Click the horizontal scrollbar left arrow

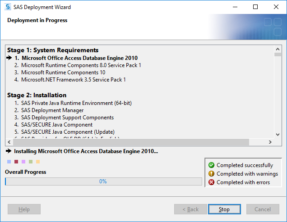click(x=9, y=142)
